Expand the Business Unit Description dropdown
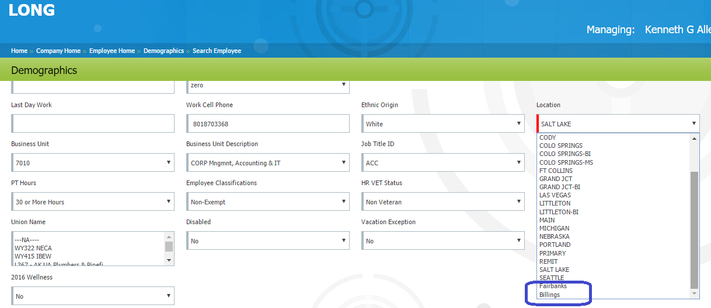The height and width of the screenshot is (308, 711). [267, 163]
